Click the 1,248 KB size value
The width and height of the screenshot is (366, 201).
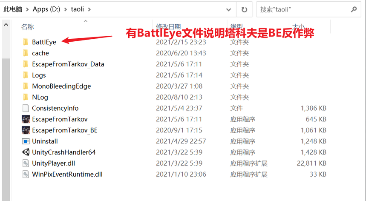[314, 141]
